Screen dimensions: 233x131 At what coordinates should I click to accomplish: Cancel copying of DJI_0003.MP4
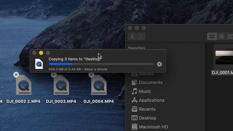click(x=54, y=75)
